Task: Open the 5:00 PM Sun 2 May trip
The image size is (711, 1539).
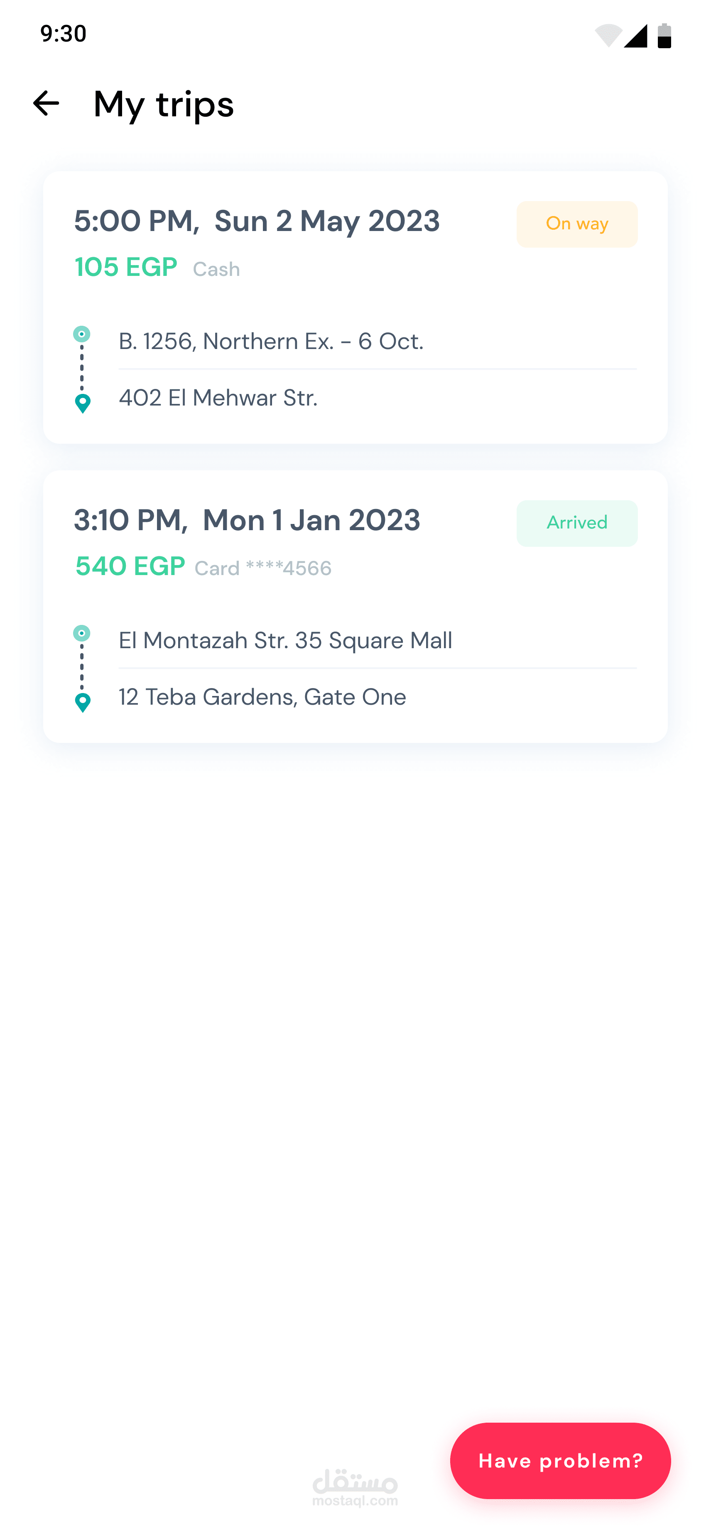Action: click(x=355, y=307)
